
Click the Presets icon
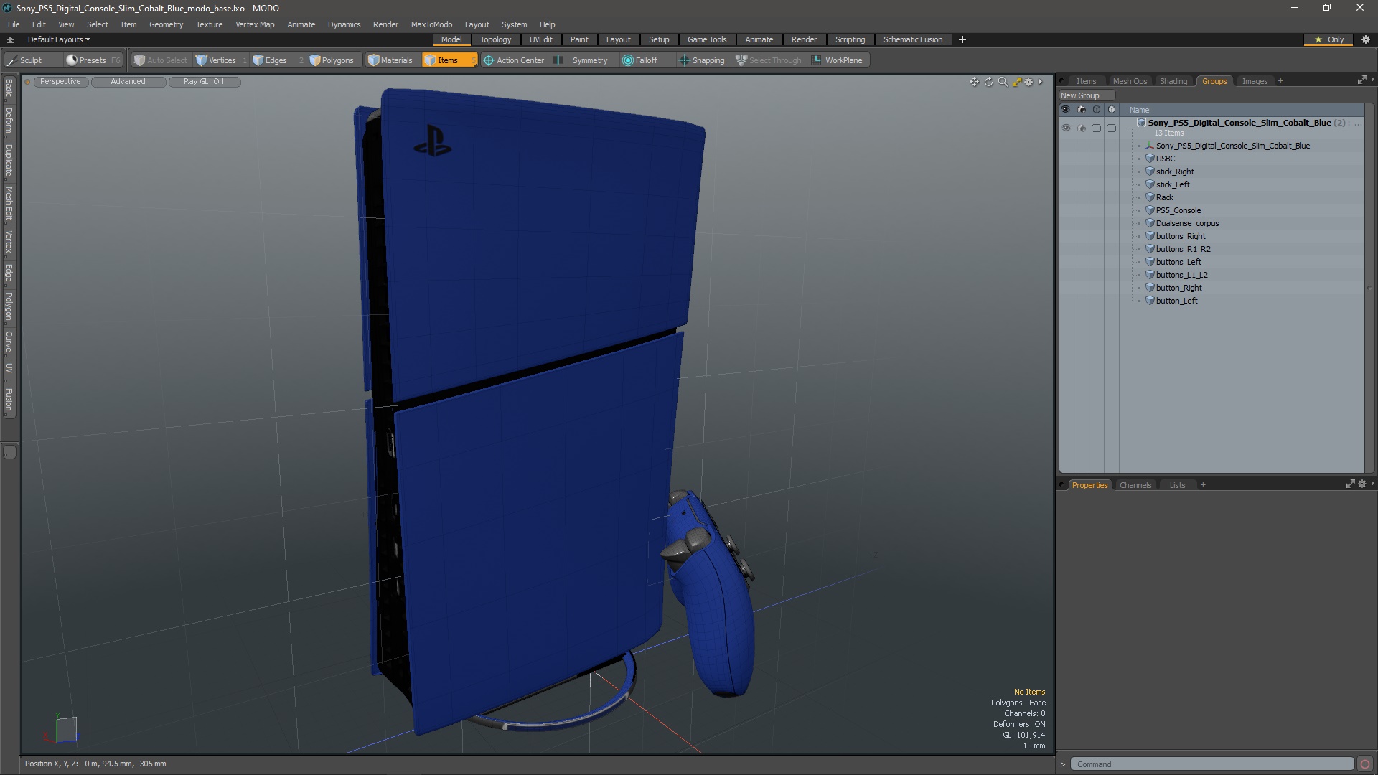[x=72, y=60]
